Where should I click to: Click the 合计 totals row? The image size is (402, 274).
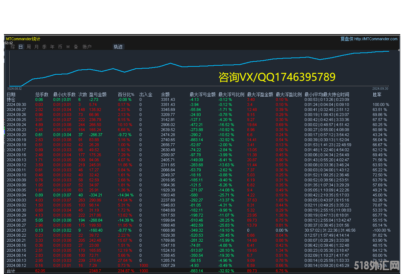coord(11,271)
